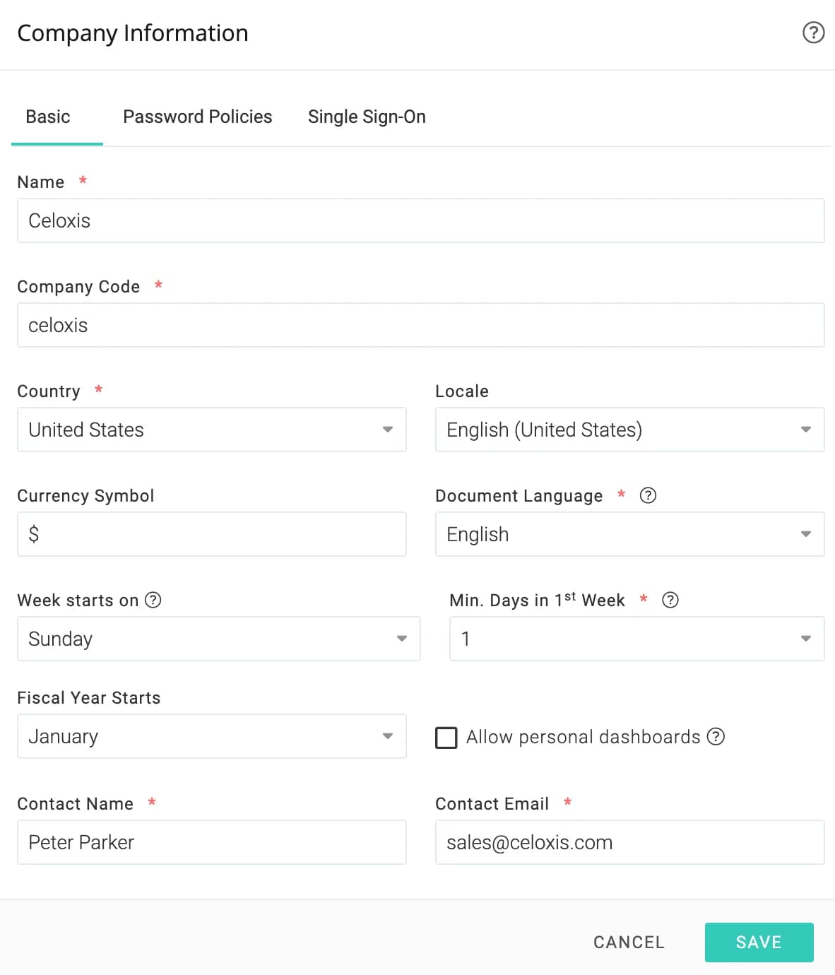Open the Document Language dropdown

click(x=629, y=534)
